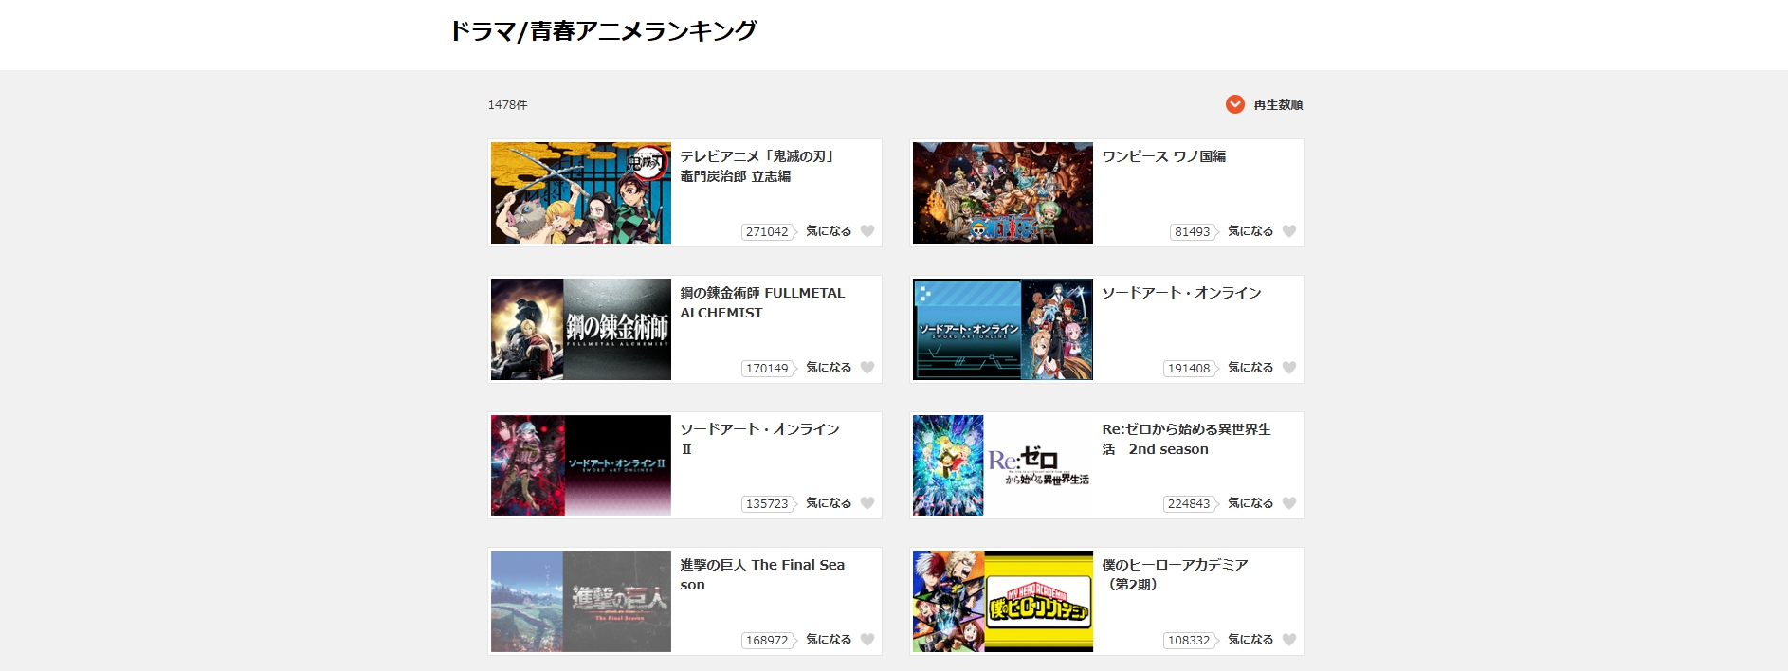Click the 気になる label for 進撃の巨人
The width and height of the screenshot is (1788, 671).
[x=829, y=640]
